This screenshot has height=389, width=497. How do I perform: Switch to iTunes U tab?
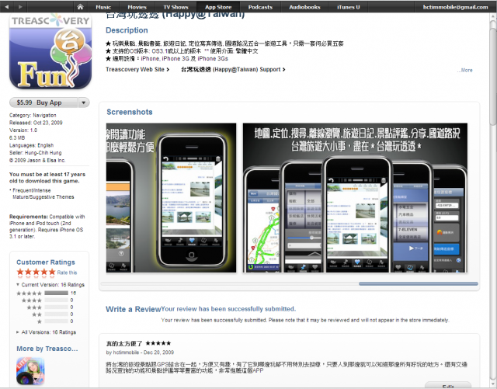pos(349,7)
